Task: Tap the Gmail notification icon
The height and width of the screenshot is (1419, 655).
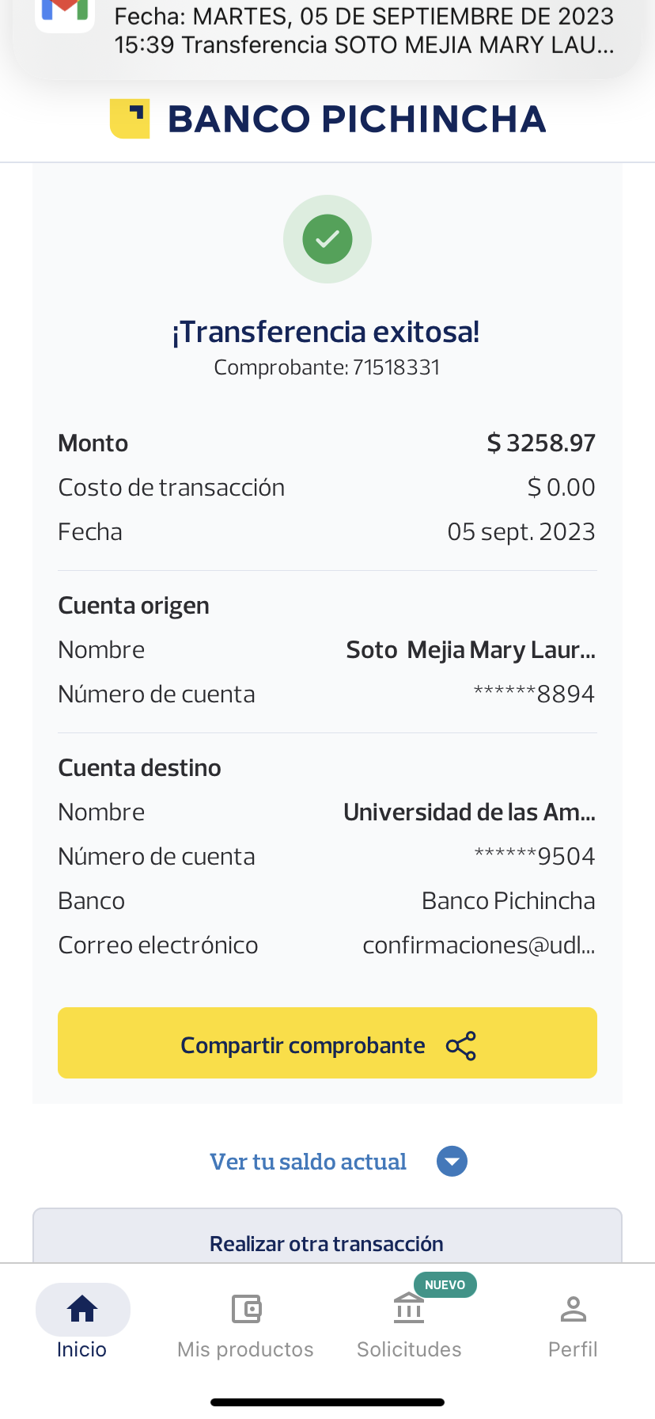Action: coord(65,11)
